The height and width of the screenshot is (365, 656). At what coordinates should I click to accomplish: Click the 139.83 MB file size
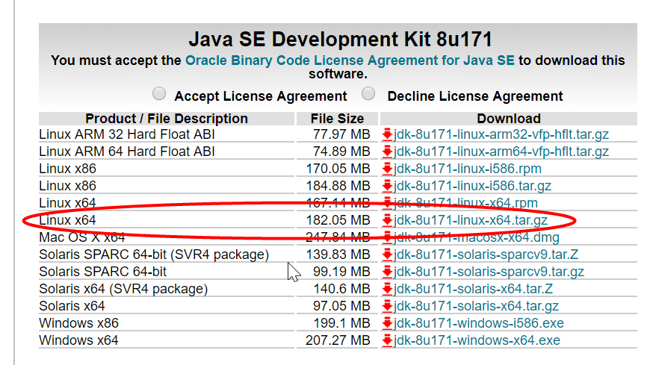(x=338, y=255)
